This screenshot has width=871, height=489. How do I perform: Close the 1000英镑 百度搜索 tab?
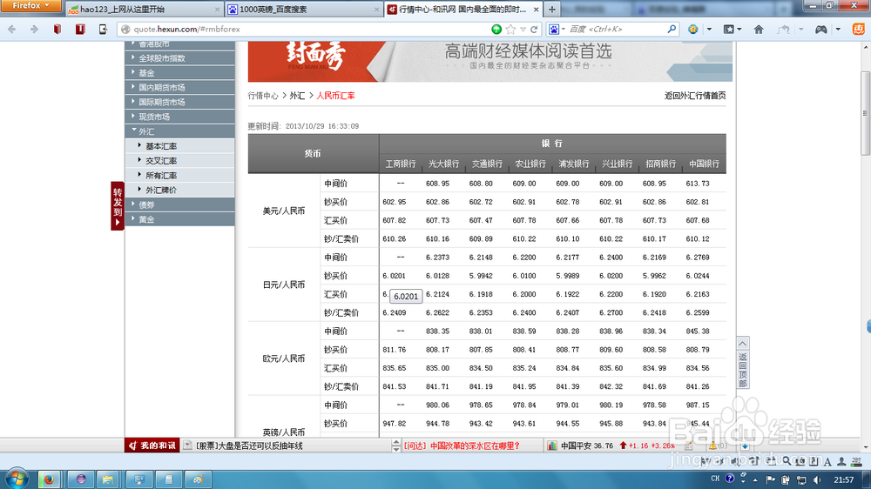click(x=376, y=10)
